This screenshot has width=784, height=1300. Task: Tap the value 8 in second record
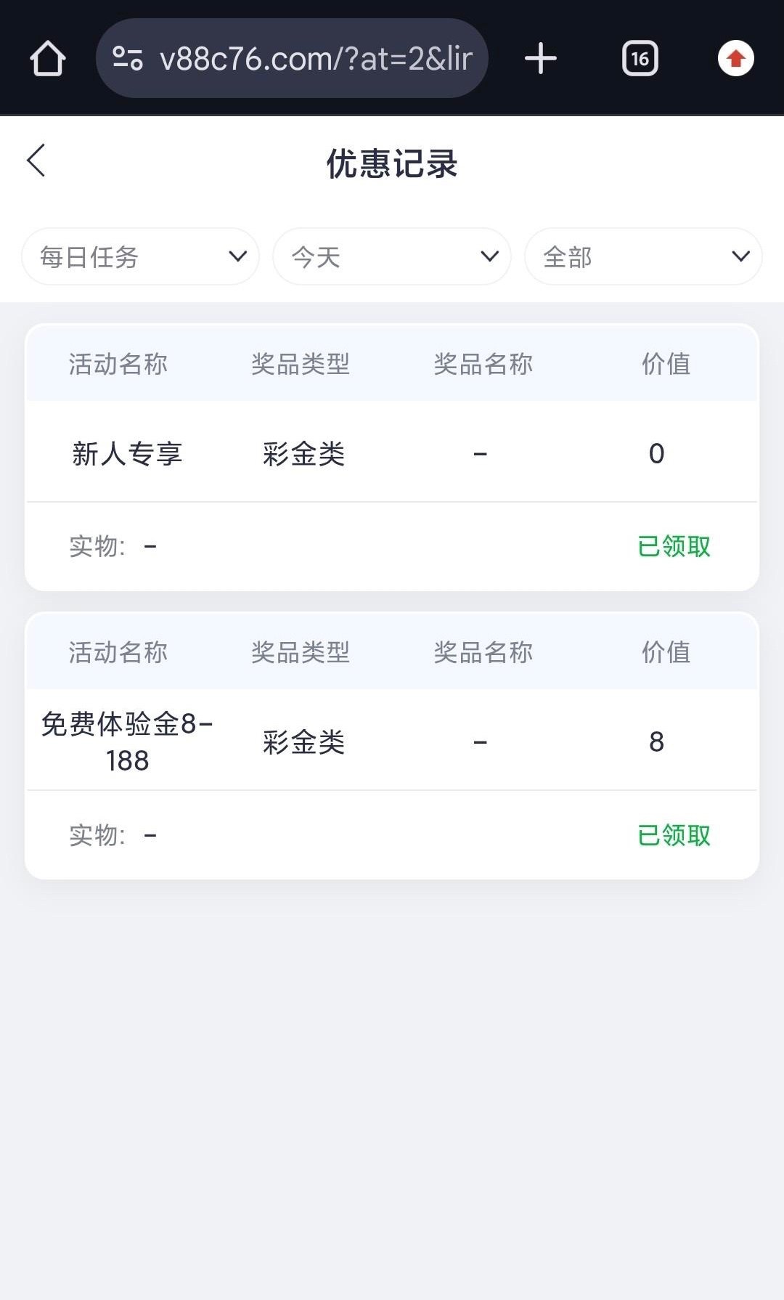pos(656,742)
